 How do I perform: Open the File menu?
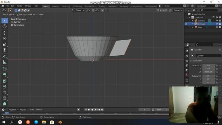pyautogui.click(x=7, y=6)
